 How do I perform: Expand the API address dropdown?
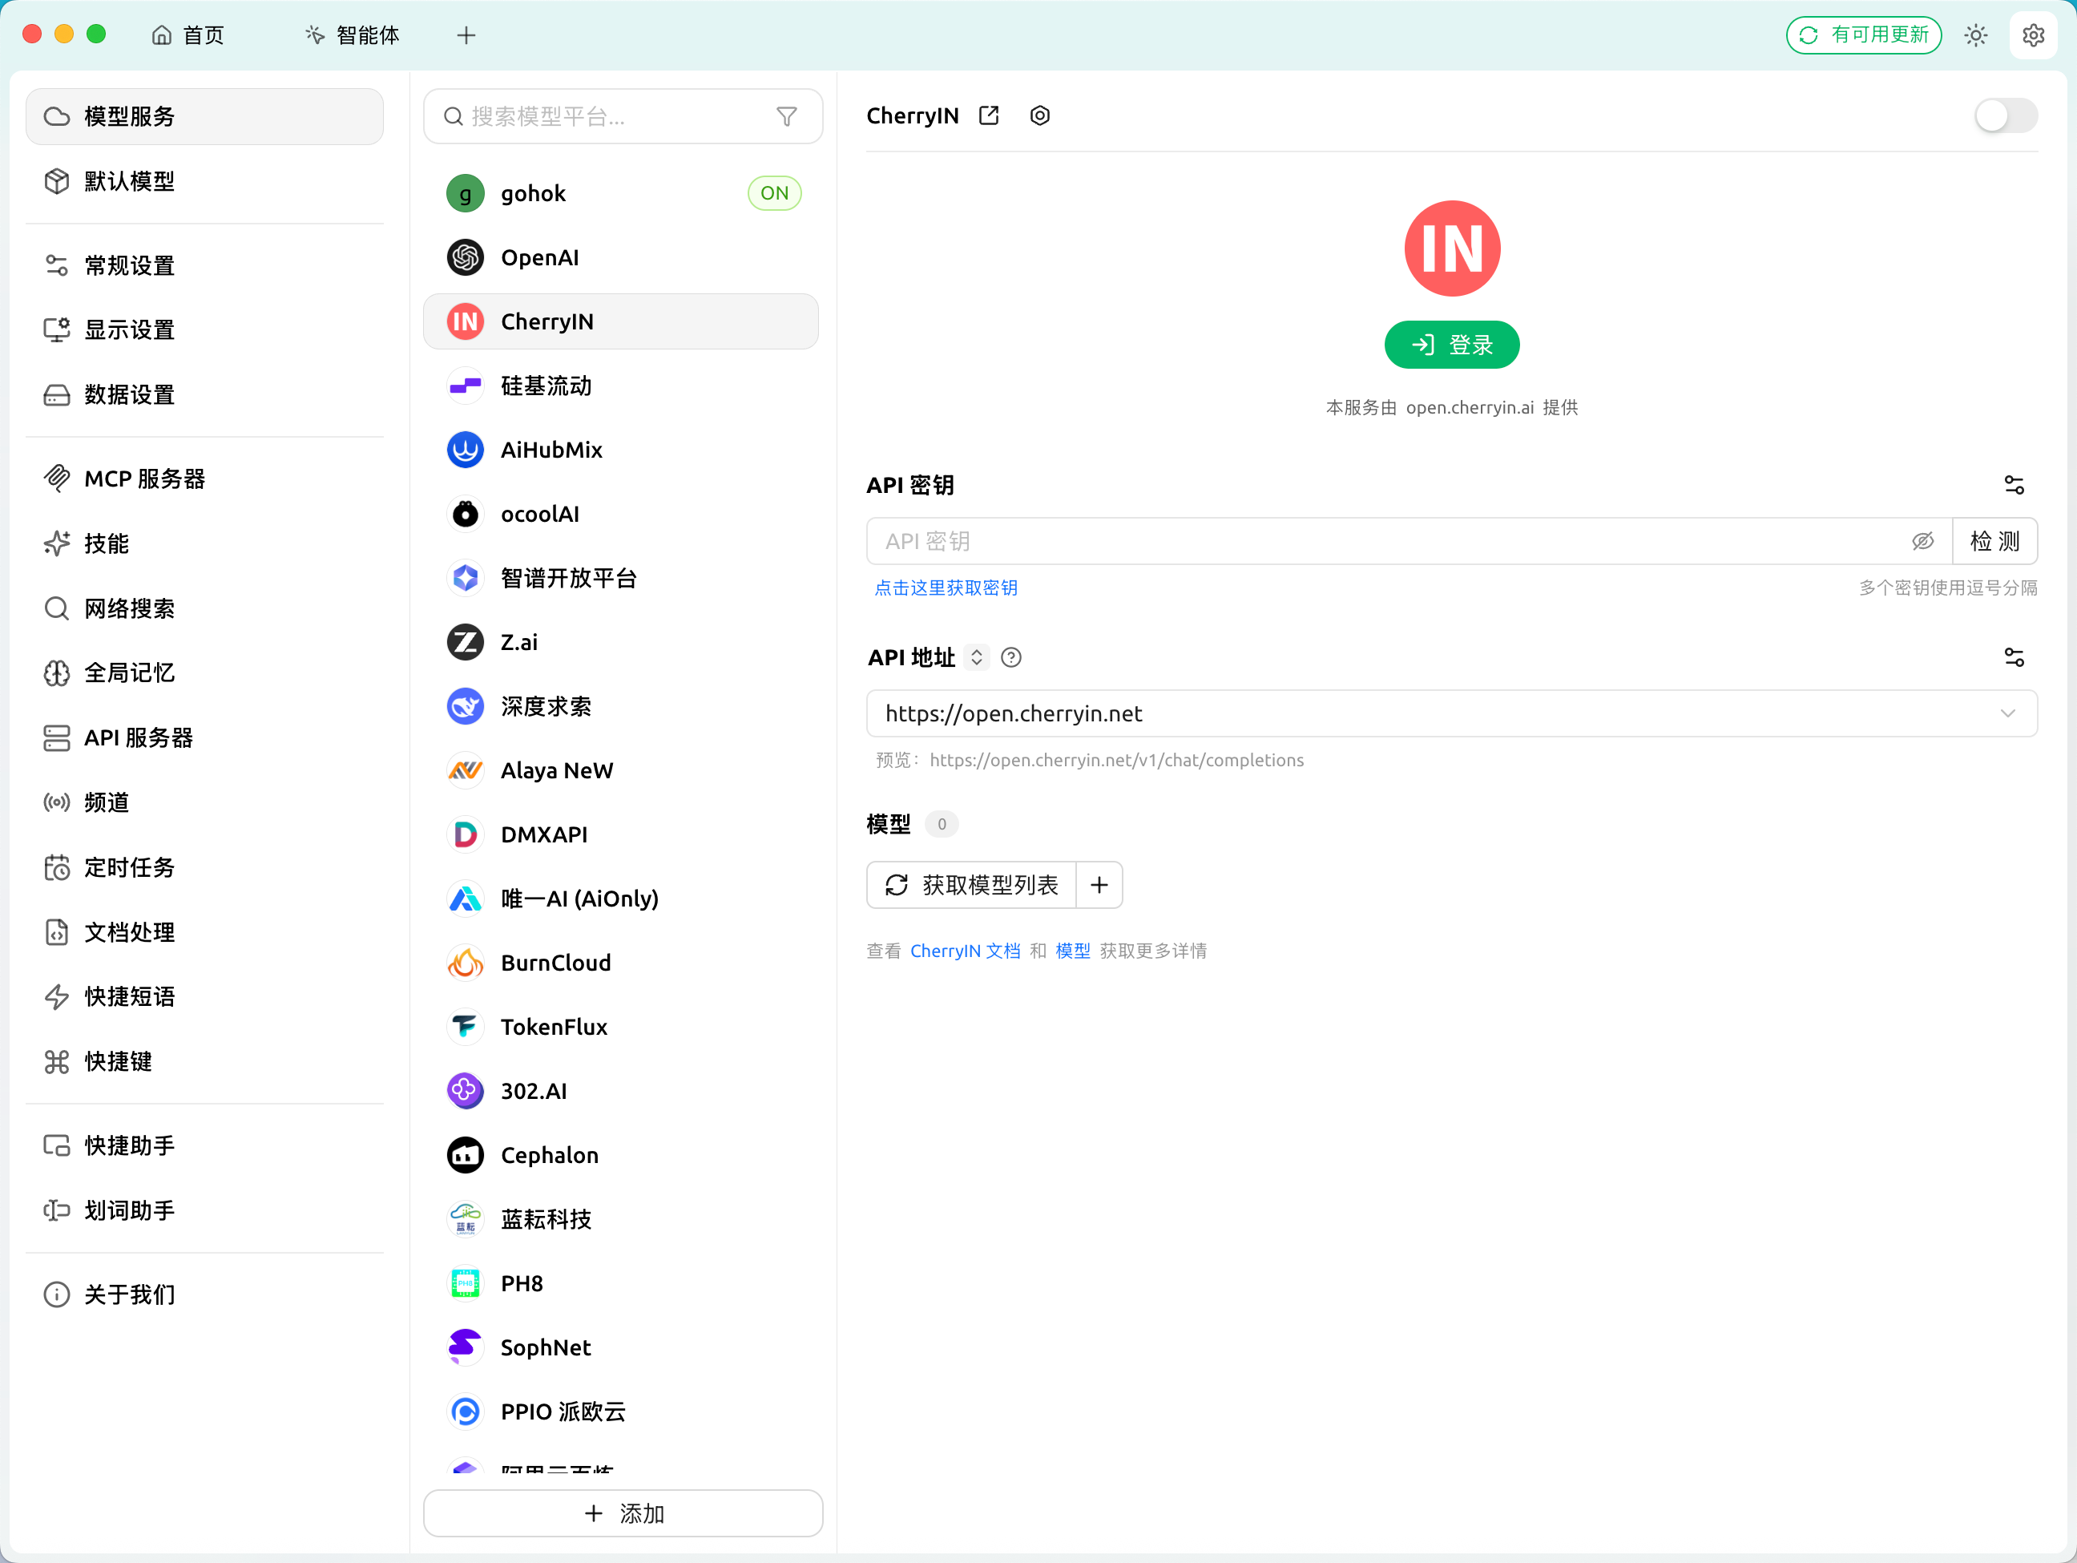pyautogui.click(x=2007, y=714)
